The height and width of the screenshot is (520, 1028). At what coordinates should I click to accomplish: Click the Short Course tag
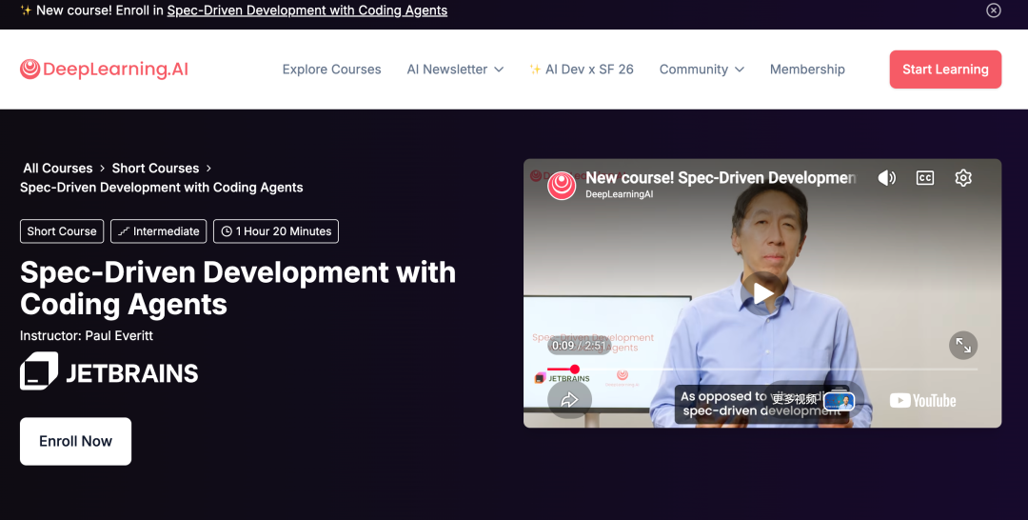coord(62,230)
